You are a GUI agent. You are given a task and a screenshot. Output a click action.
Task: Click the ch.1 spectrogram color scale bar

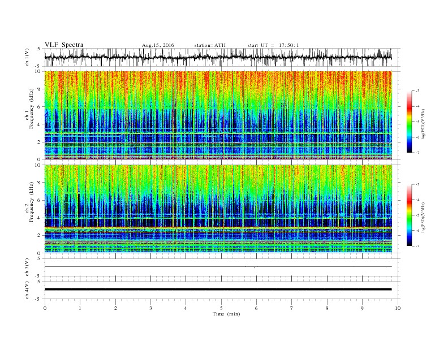pyautogui.click(x=410, y=122)
